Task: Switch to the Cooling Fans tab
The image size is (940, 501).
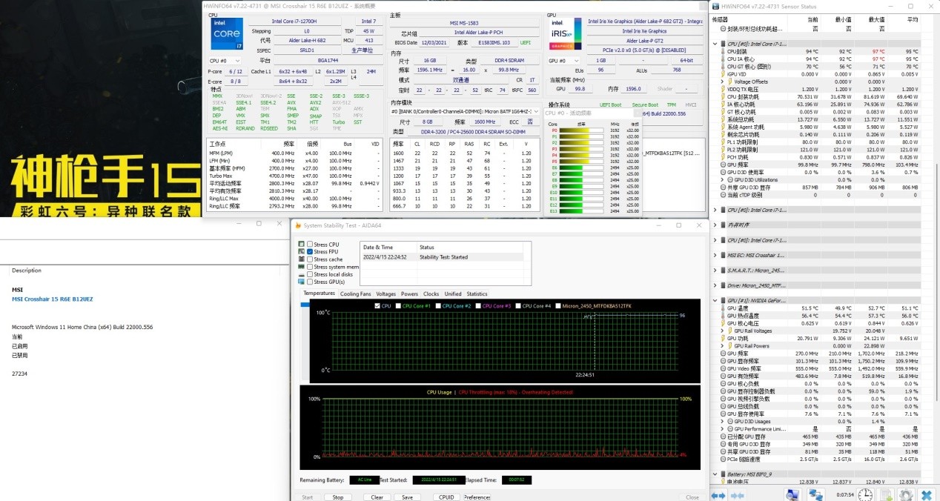Action: tap(356, 293)
